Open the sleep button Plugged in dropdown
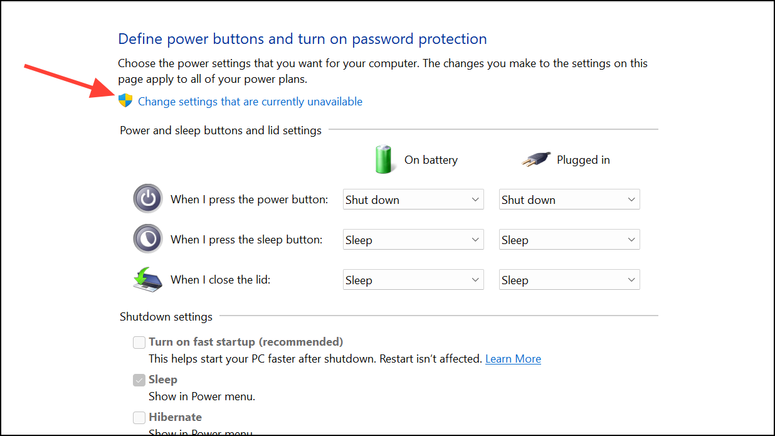The height and width of the screenshot is (436, 775). [569, 239]
